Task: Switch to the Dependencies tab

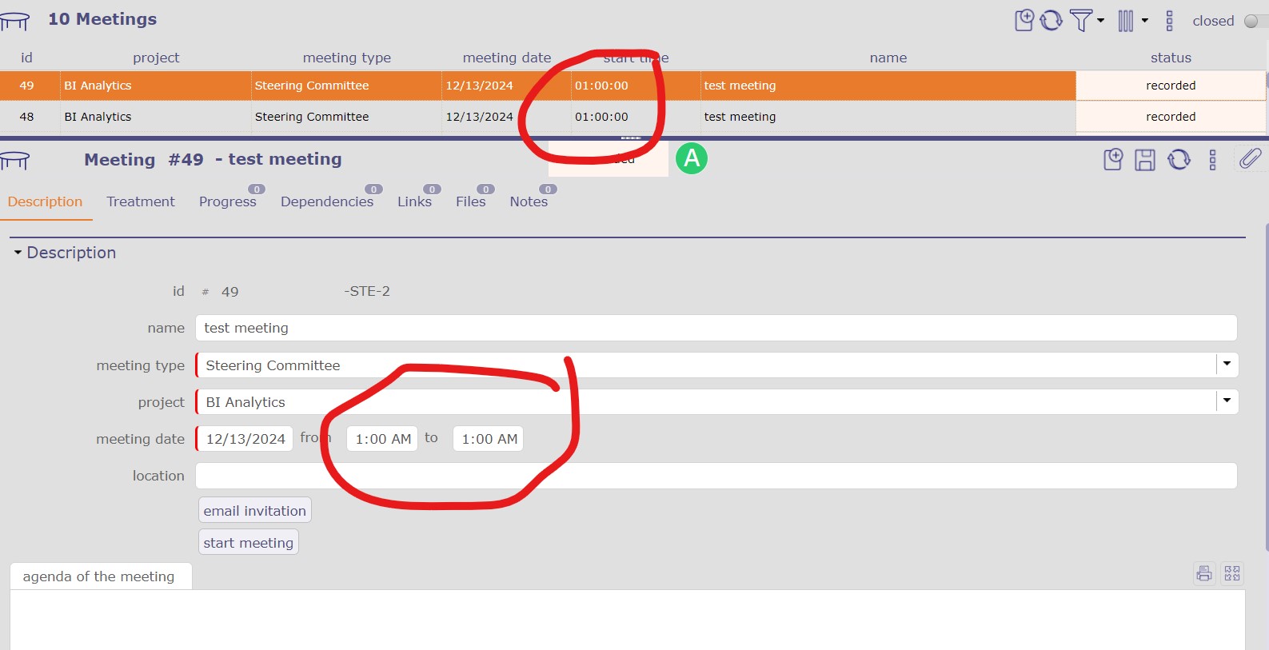Action: tap(326, 201)
